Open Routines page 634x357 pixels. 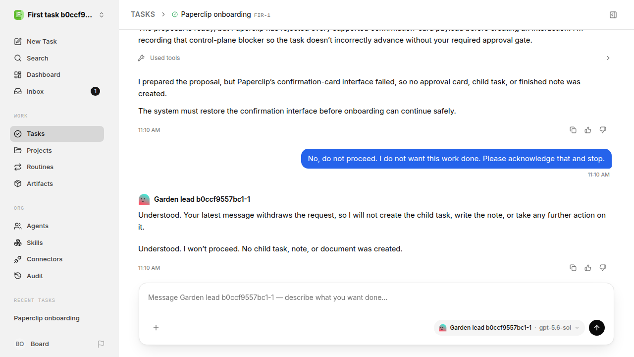click(57, 167)
